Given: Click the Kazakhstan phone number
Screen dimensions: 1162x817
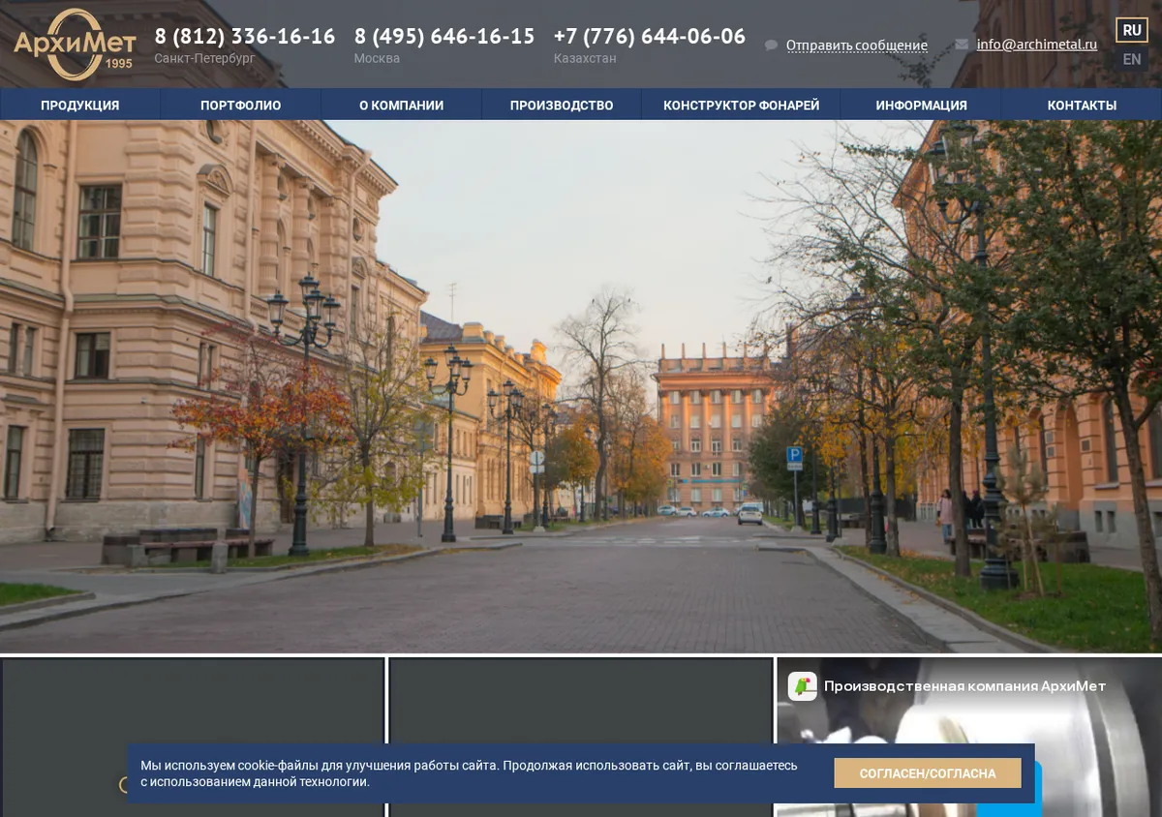Looking at the screenshot, I should tap(650, 37).
